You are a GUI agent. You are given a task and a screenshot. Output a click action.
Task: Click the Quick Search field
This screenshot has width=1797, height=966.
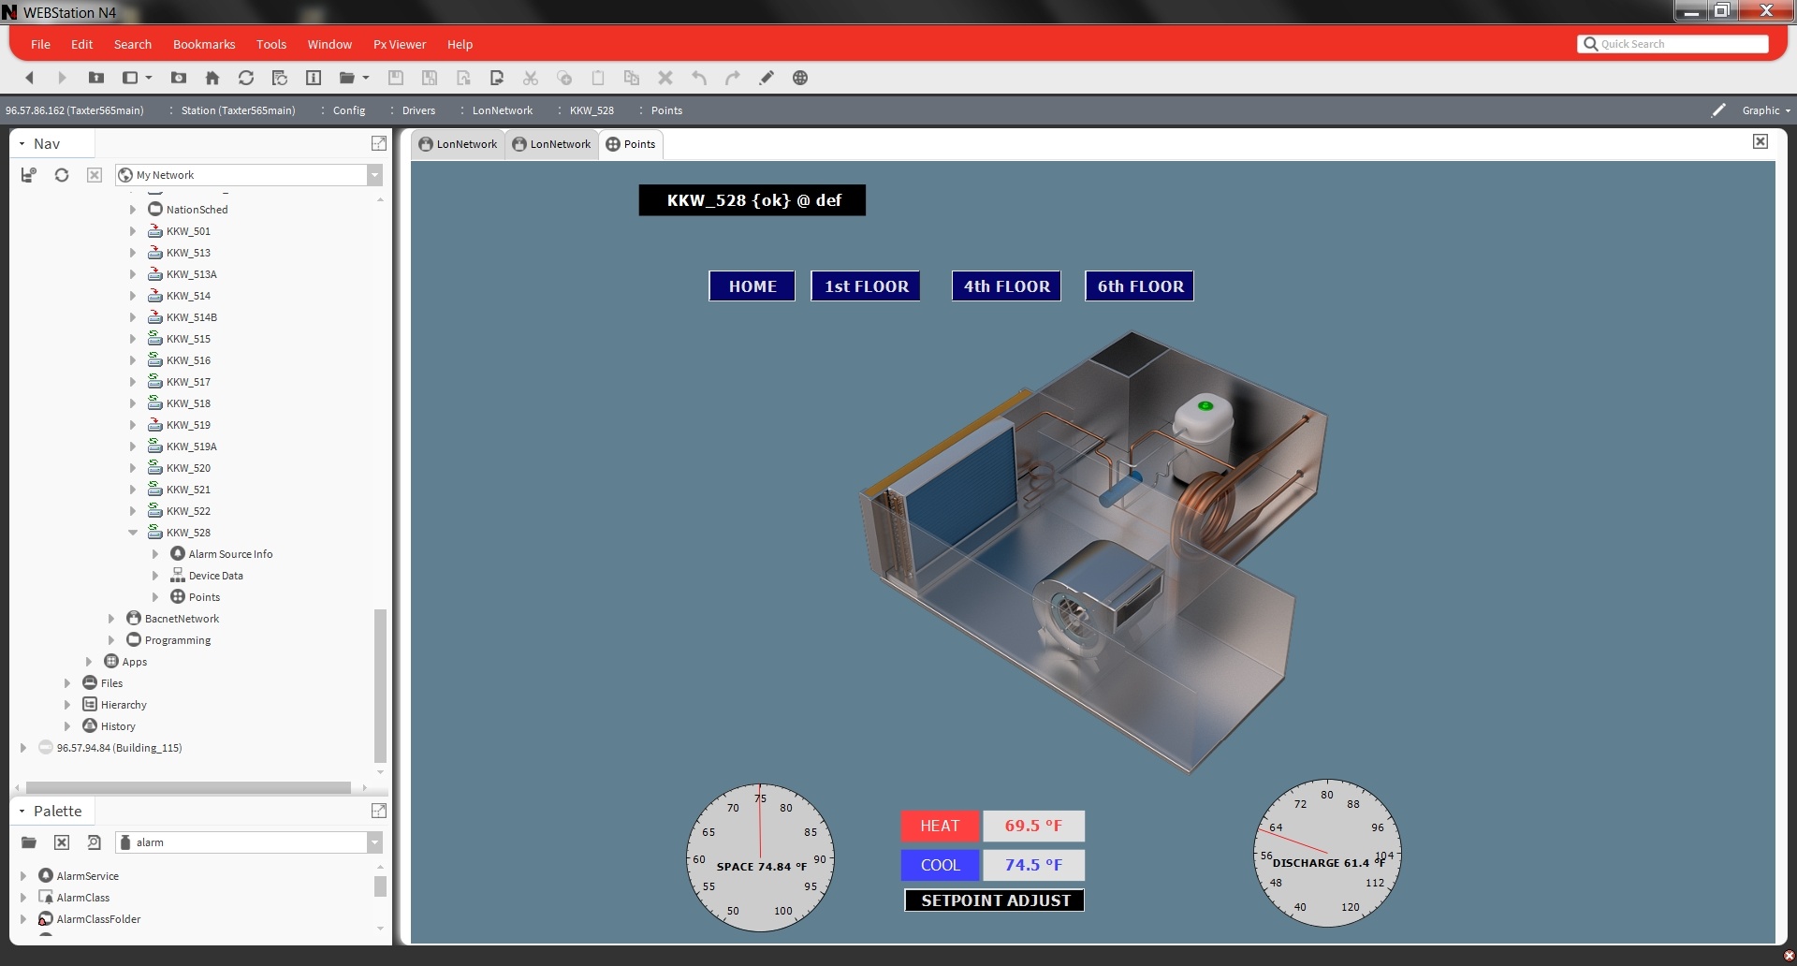coord(1673,44)
